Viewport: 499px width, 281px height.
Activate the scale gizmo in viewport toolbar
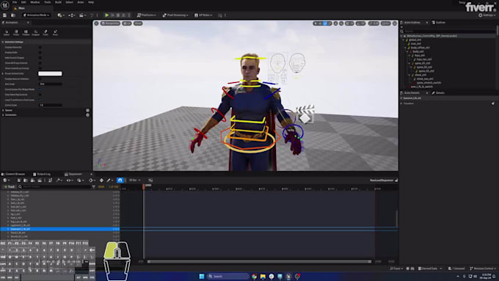click(x=329, y=23)
